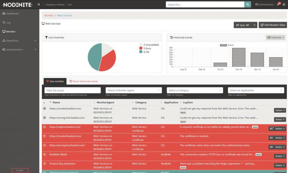Viewport: 288px width, 173px height.
Task: Click the Nov-19 bar in the chart
Action: pos(239,57)
